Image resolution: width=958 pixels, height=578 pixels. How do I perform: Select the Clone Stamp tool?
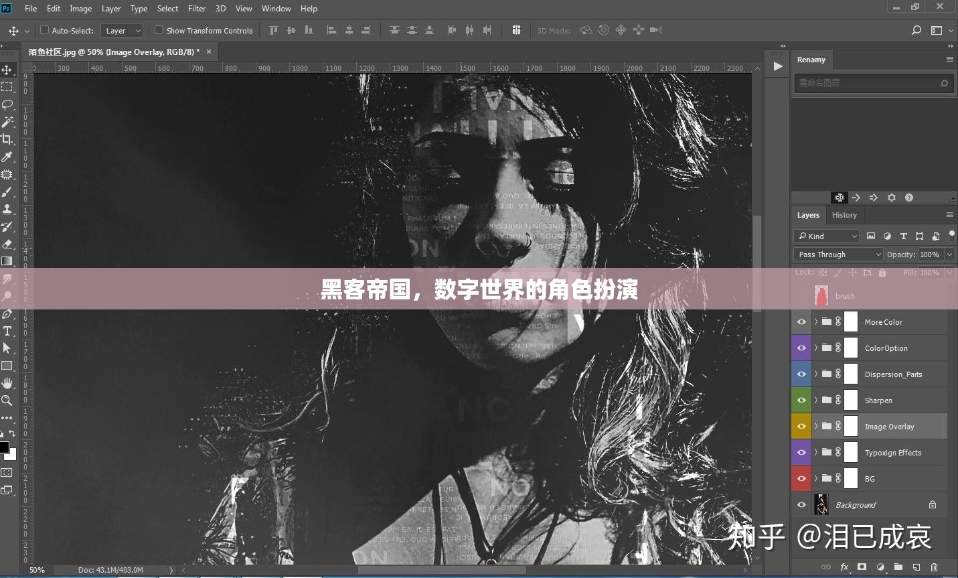click(x=7, y=209)
